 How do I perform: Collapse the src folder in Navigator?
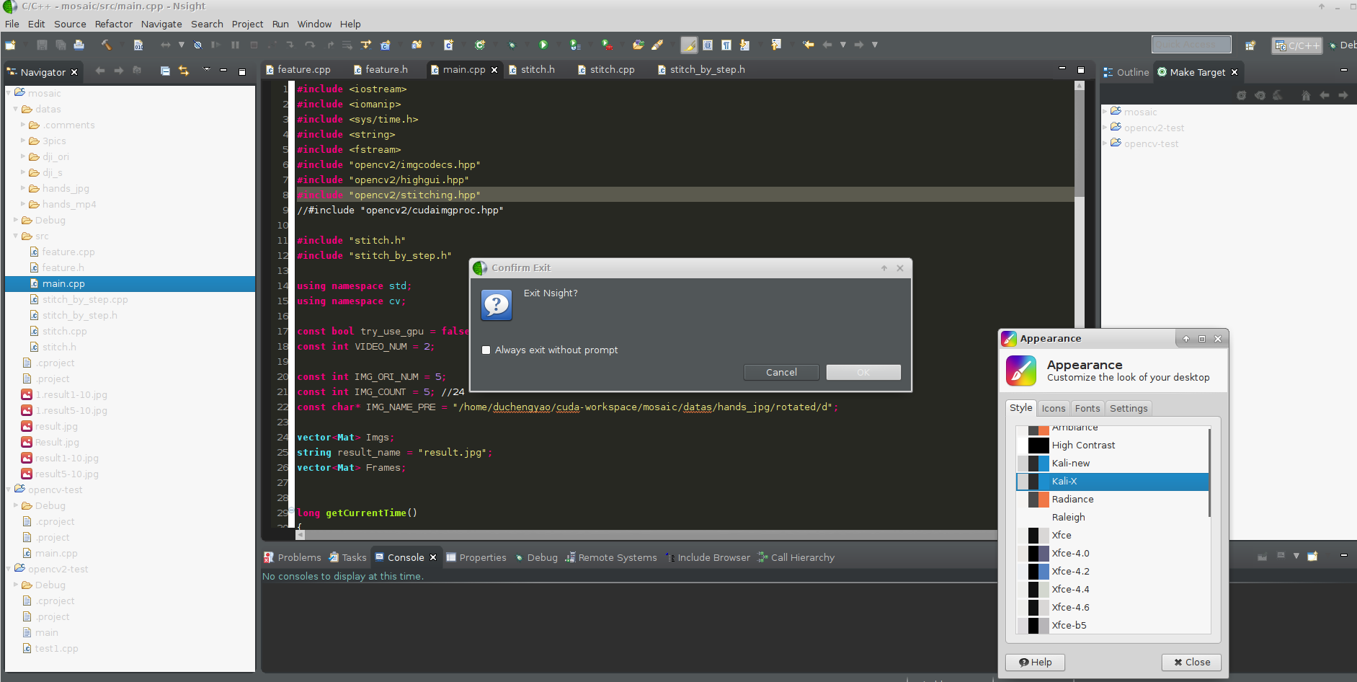pyautogui.click(x=16, y=236)
